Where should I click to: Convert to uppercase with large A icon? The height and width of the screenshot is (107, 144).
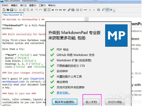point(90,10)
